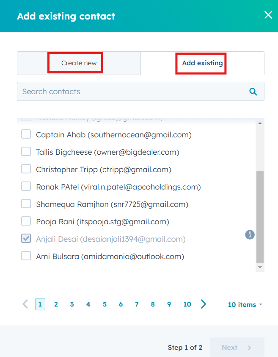Go to next page with right chevron
This screenshot has width=278, height=357.
pos(204,304)
